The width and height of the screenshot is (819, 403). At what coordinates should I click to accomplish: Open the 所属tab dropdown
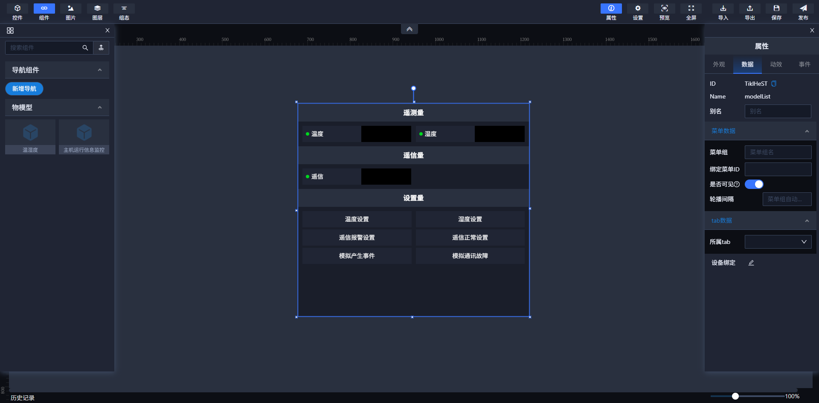778,242
